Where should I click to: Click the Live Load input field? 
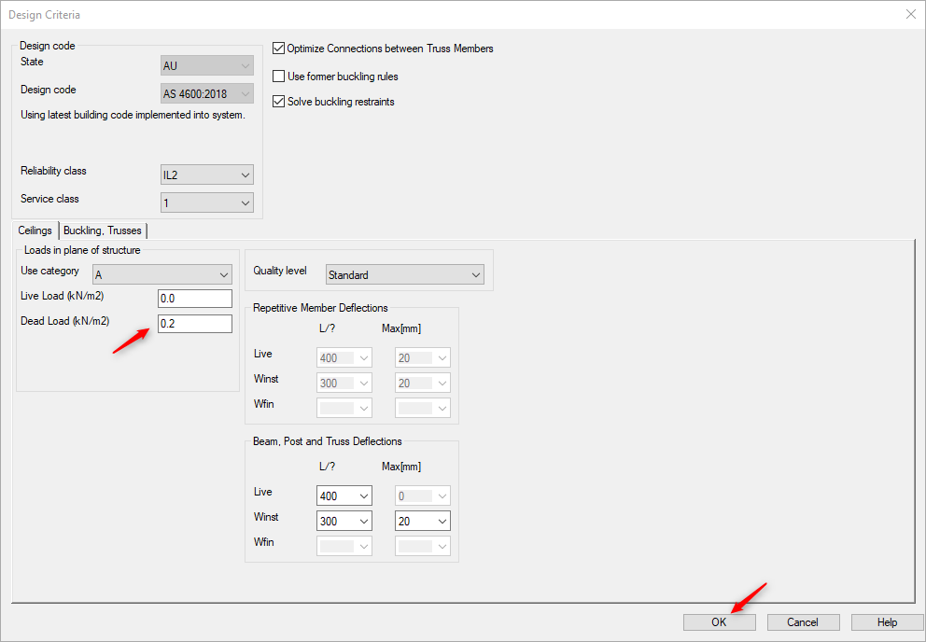click(x=194, y=299)
